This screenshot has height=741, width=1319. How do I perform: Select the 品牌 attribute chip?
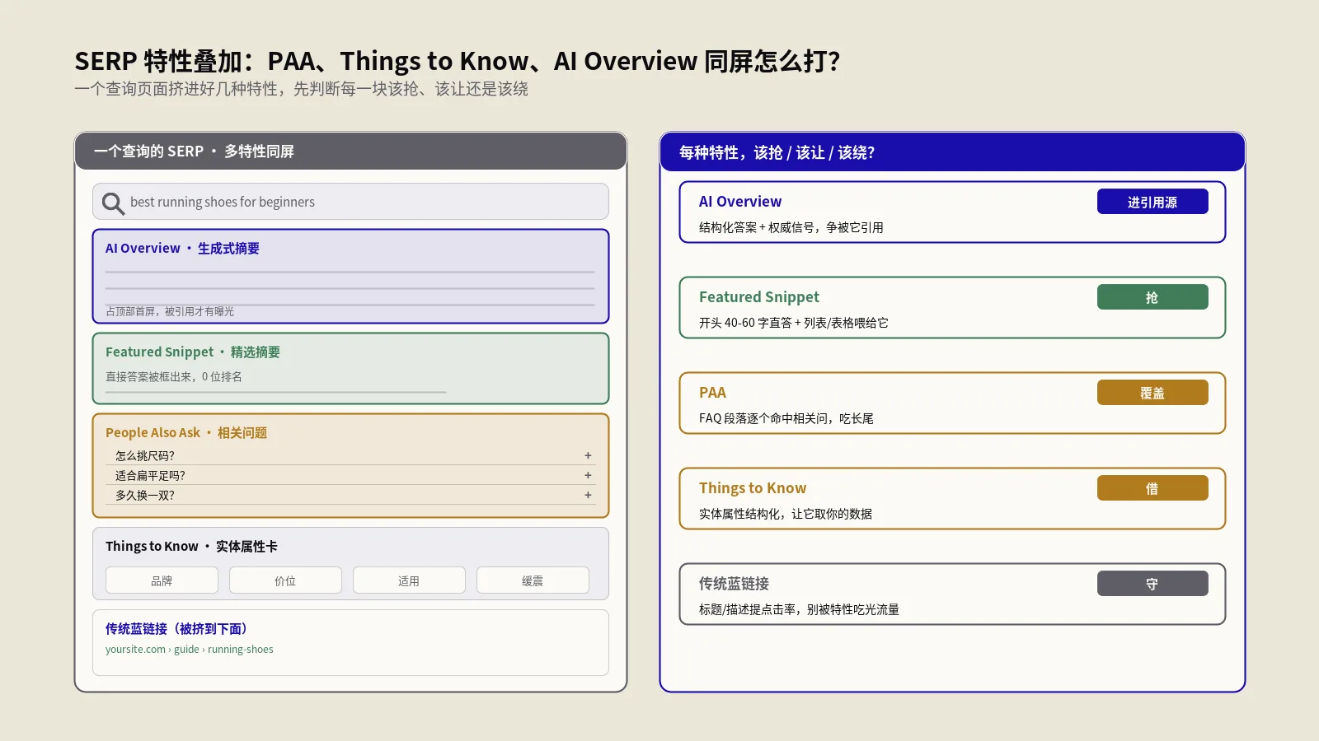162,580
